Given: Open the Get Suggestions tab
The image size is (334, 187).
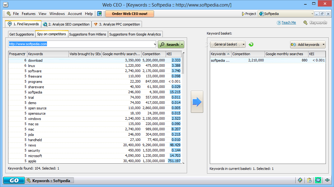Looking at the screenshot, I should (x=21, y=34).
